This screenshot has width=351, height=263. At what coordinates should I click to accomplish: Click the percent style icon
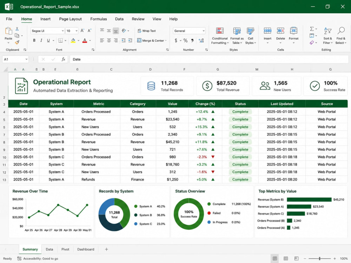point(185,40)
